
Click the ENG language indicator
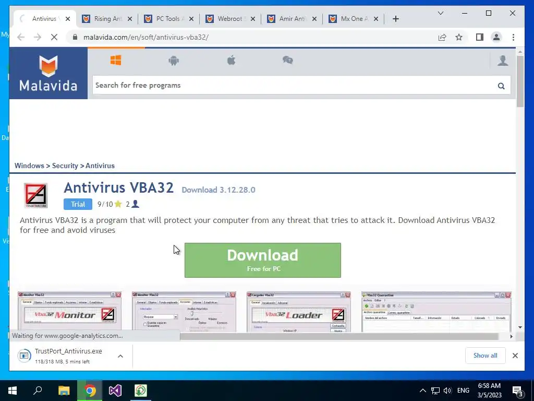pyautogui.click(x=463, y=391)
